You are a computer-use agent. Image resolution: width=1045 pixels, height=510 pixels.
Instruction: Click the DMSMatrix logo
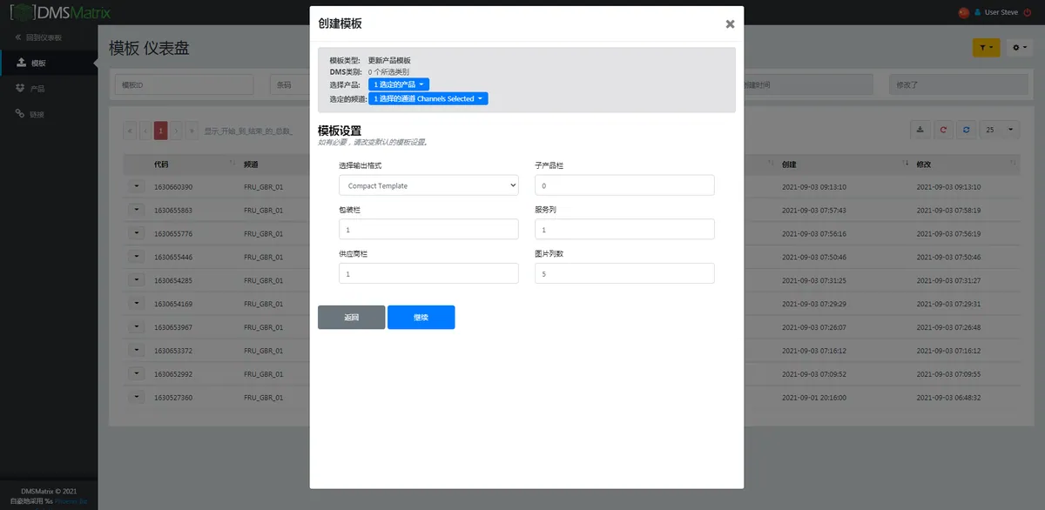pyautogui.click(x=61, y=13)
